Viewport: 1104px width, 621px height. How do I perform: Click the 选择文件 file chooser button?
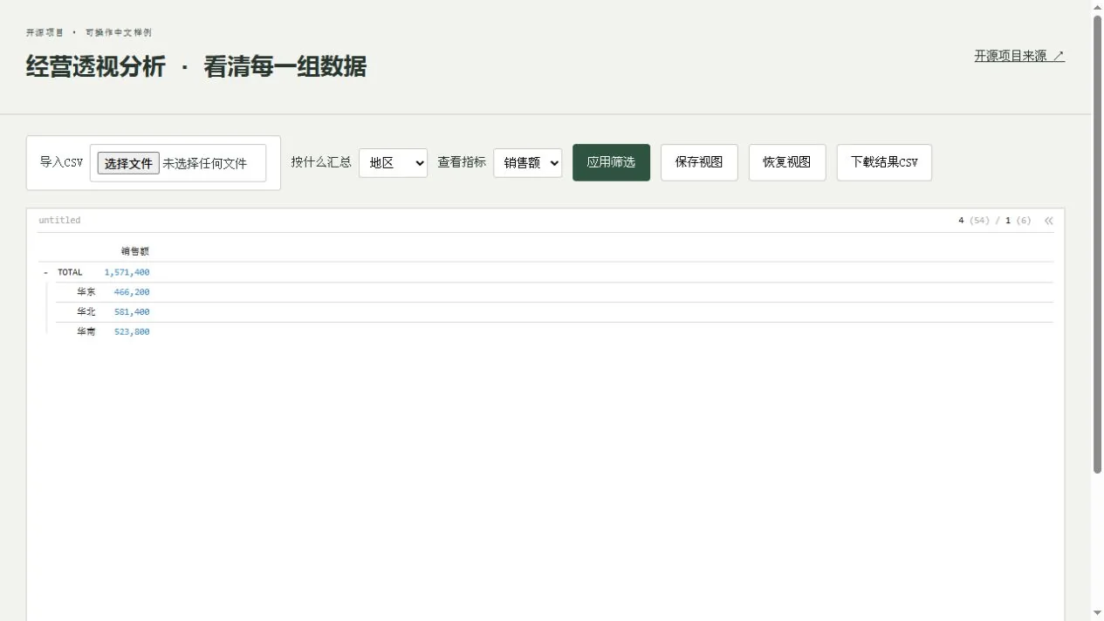pyautogui.click(x=128, y=163)
